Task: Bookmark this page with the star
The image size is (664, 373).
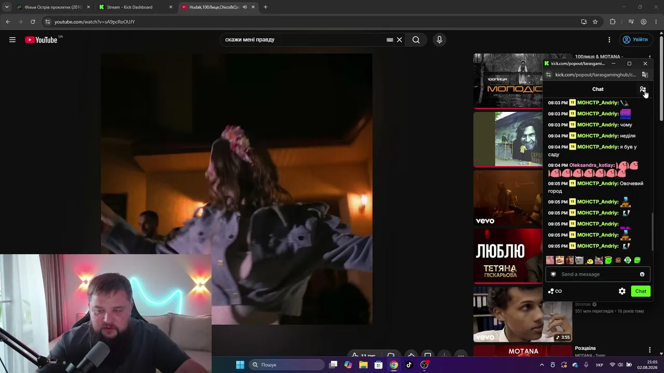Action: pos(595,22)
